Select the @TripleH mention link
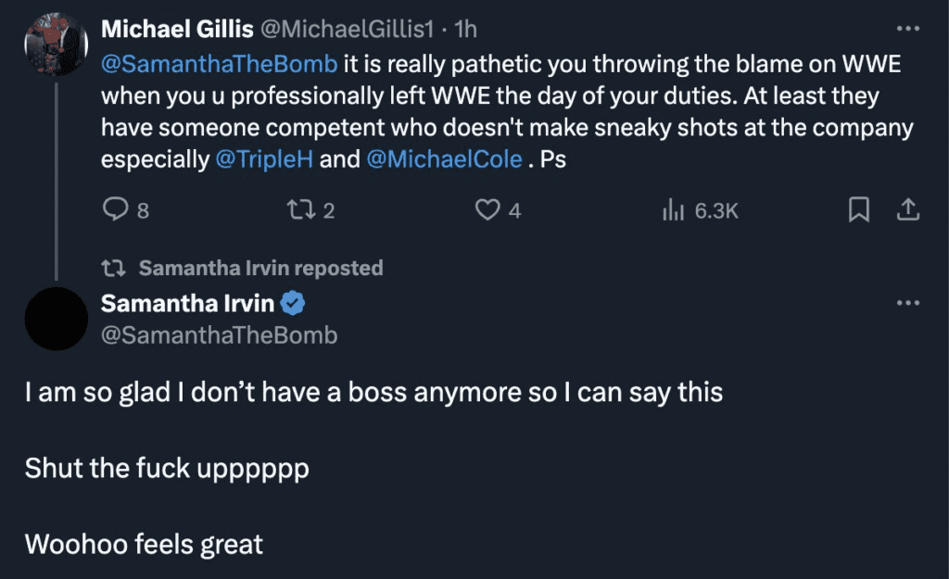The width and height of the screenshot is (949, 579). (x=266, y=157)
